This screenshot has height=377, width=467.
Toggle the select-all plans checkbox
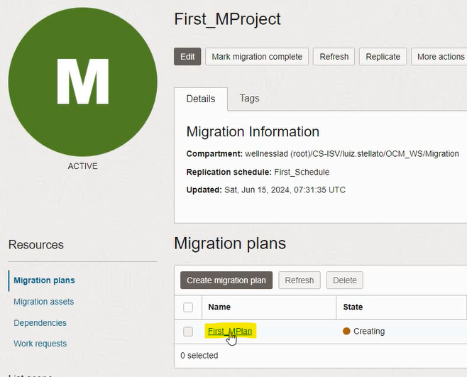[188, 307]
